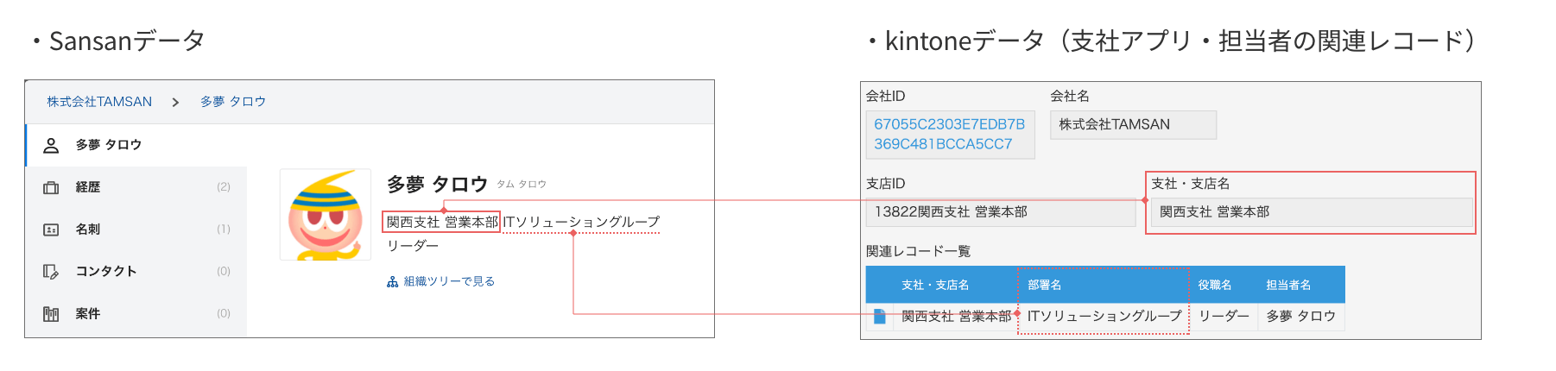Open 株式会社TAMSAN breadcrumb link

[99, 102]
